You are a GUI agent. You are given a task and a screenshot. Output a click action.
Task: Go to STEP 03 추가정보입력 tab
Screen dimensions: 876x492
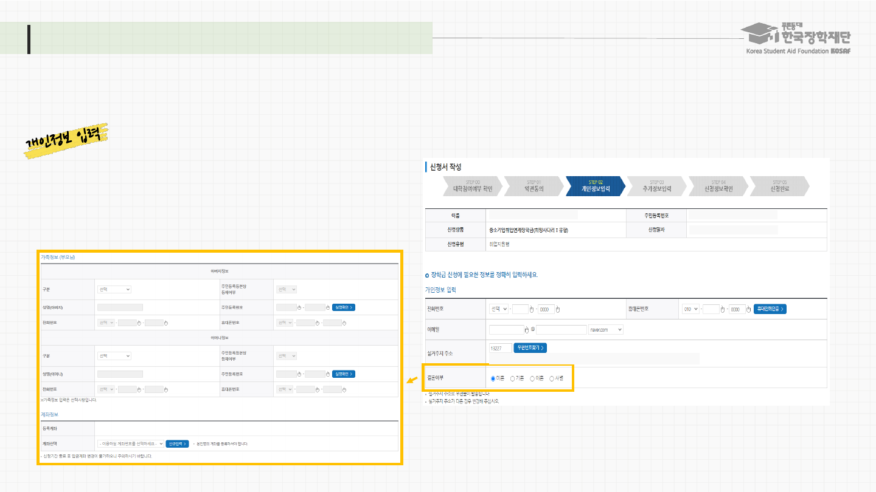coord(657,186)
